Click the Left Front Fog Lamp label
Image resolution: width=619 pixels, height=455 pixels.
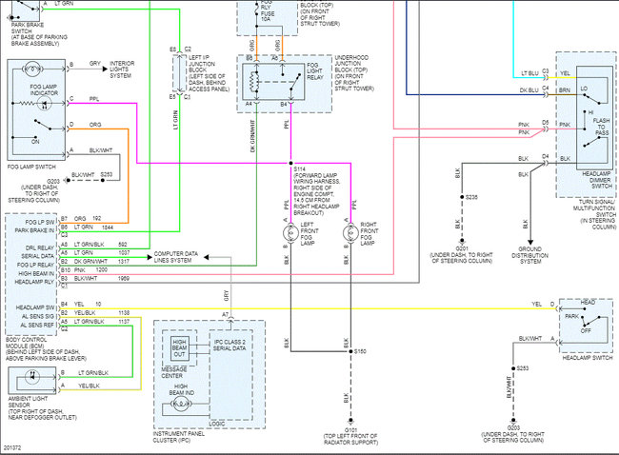click(309, 234)
